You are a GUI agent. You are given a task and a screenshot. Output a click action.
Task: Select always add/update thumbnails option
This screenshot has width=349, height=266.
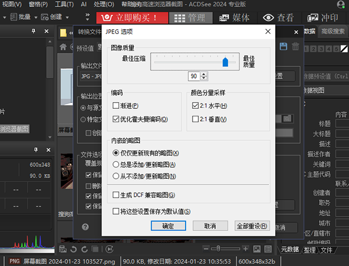(116, 164)
